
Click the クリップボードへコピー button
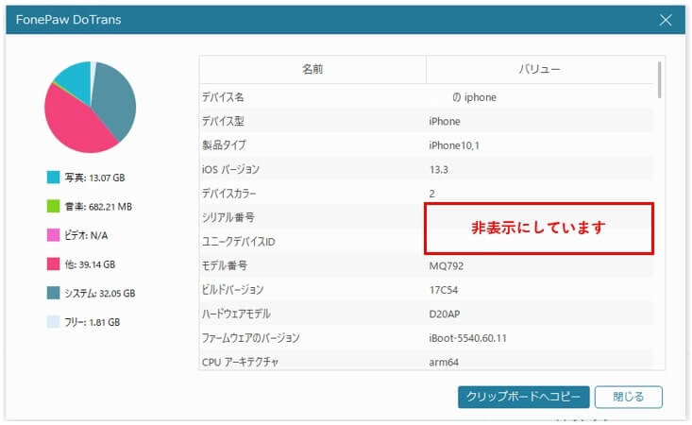(523, 397)
